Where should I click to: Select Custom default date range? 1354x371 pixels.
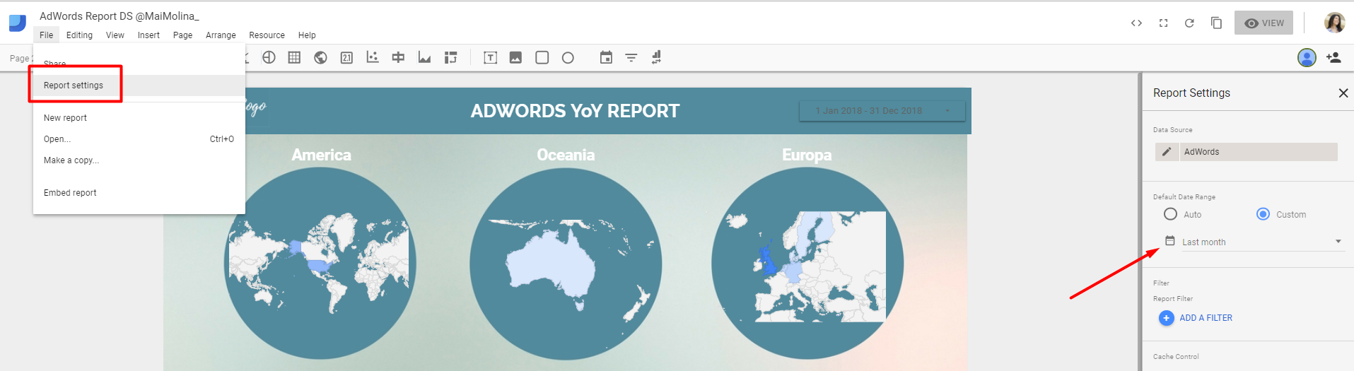pos(1263,214)
